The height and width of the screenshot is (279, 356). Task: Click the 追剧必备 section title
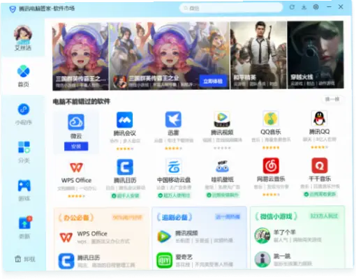175,217
